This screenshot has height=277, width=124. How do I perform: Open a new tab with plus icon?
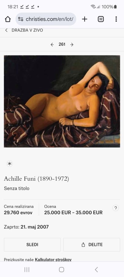(85, 19)
